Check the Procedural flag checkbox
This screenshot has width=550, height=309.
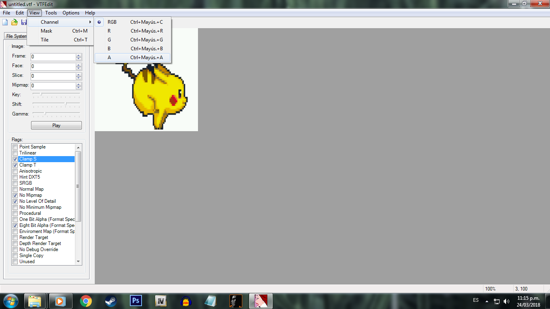coord(15,213)
